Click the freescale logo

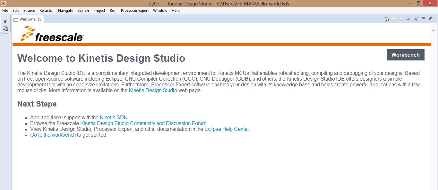click(x=52, y=34)
